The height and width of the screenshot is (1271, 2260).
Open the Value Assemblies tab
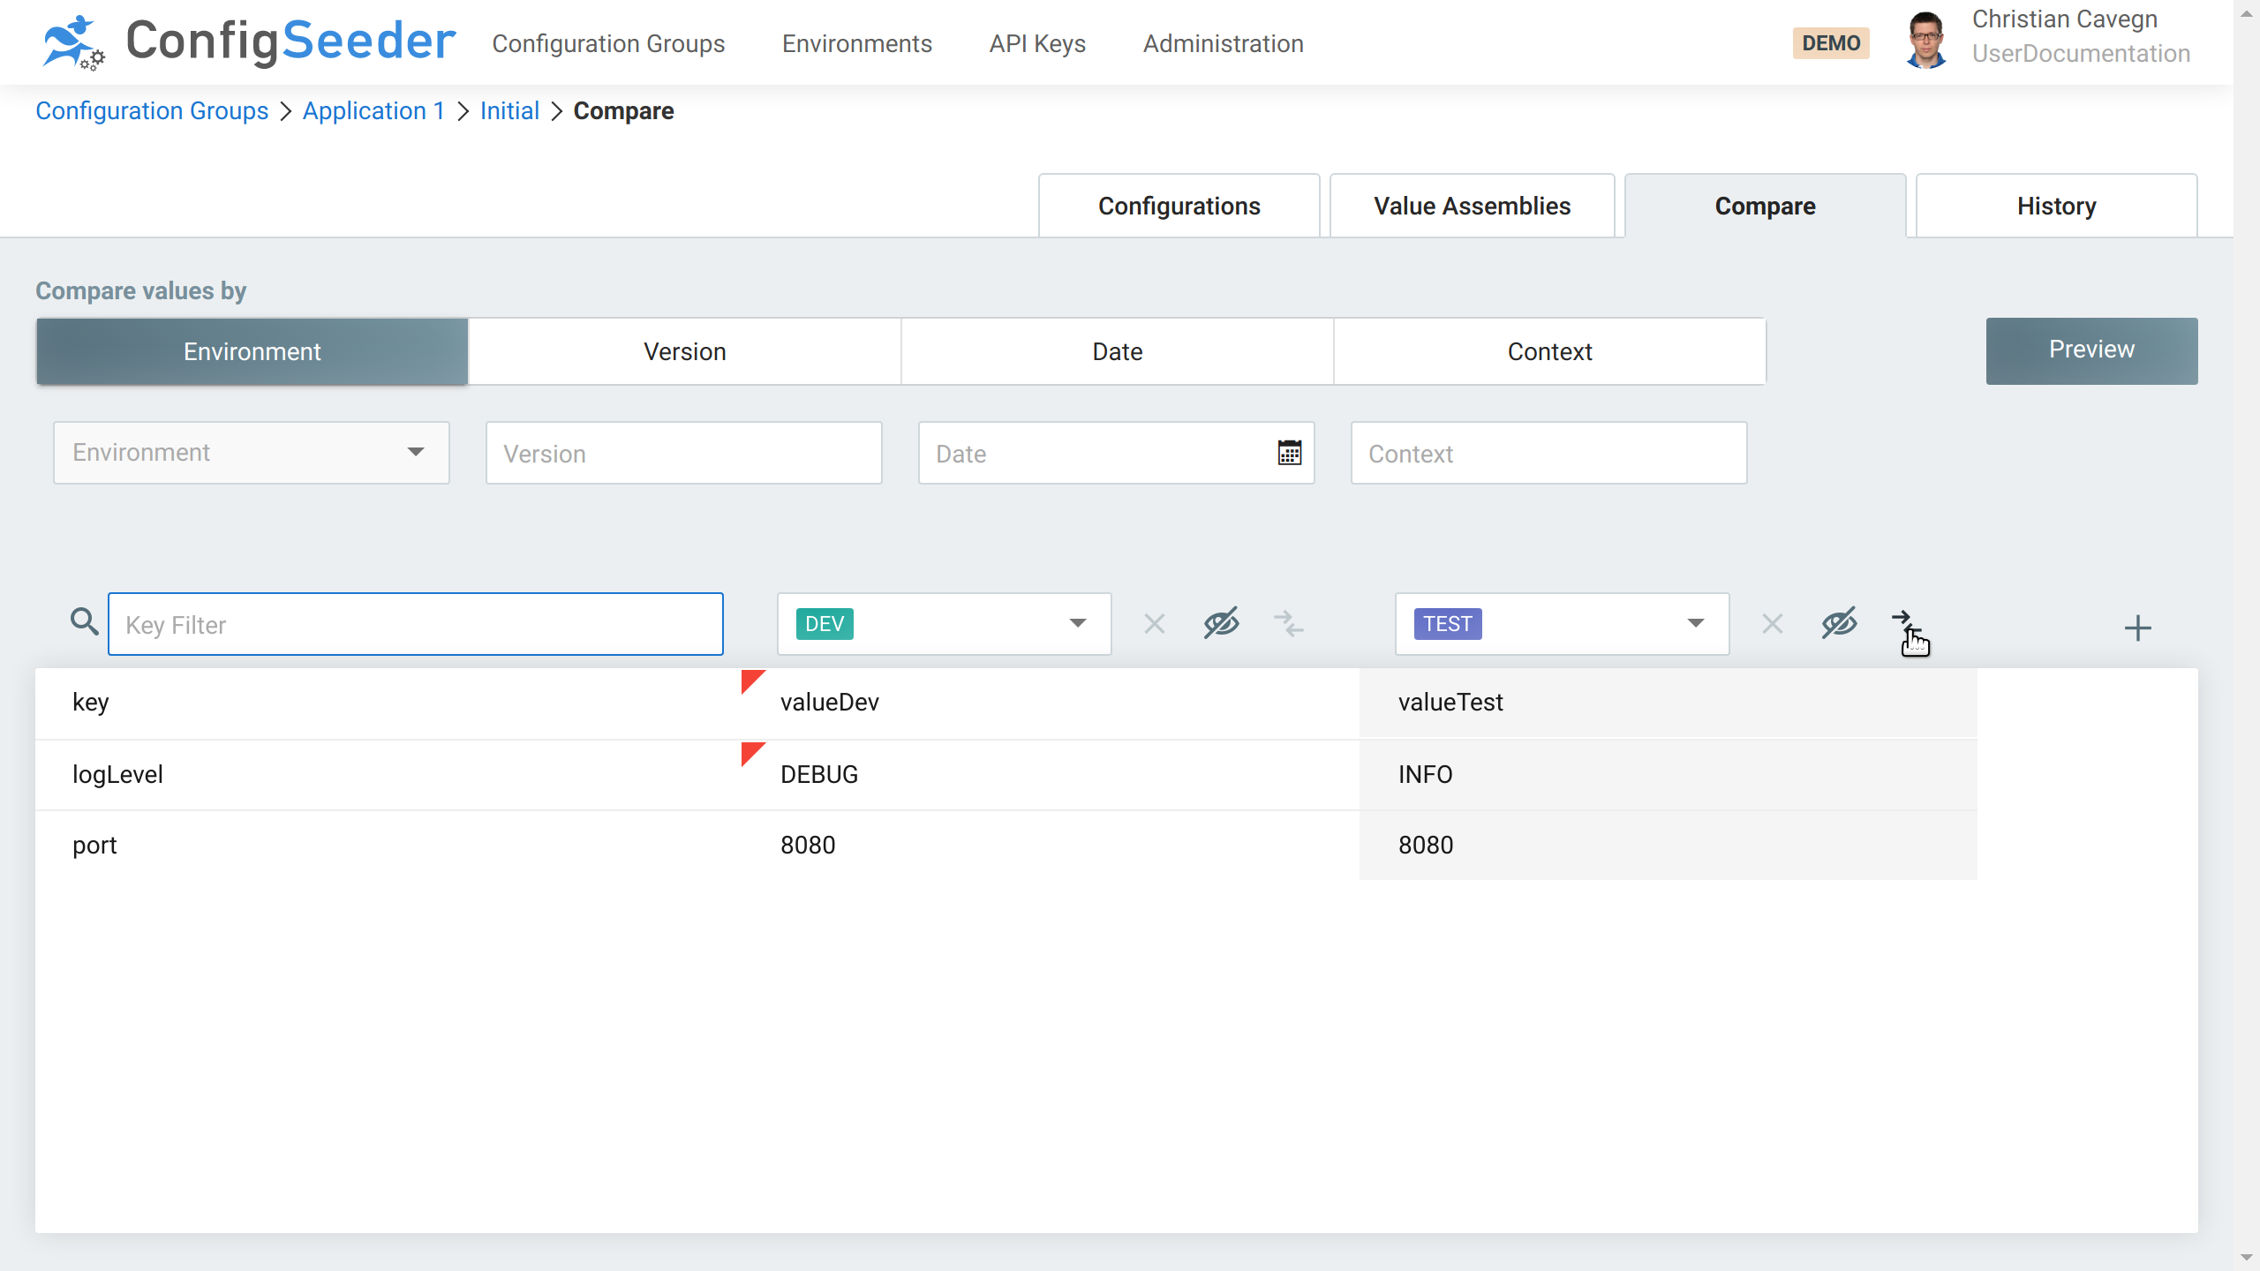click(x=1472, y=206)
